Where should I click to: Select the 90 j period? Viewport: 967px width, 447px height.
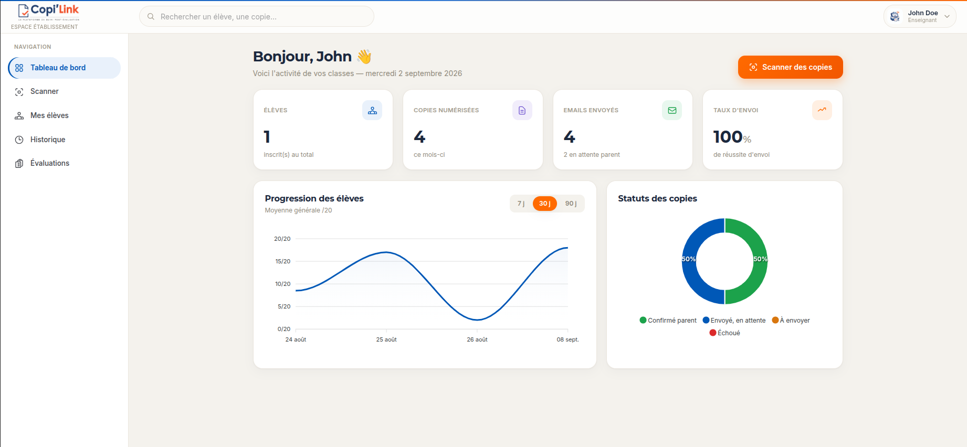[x=571, y=204]
